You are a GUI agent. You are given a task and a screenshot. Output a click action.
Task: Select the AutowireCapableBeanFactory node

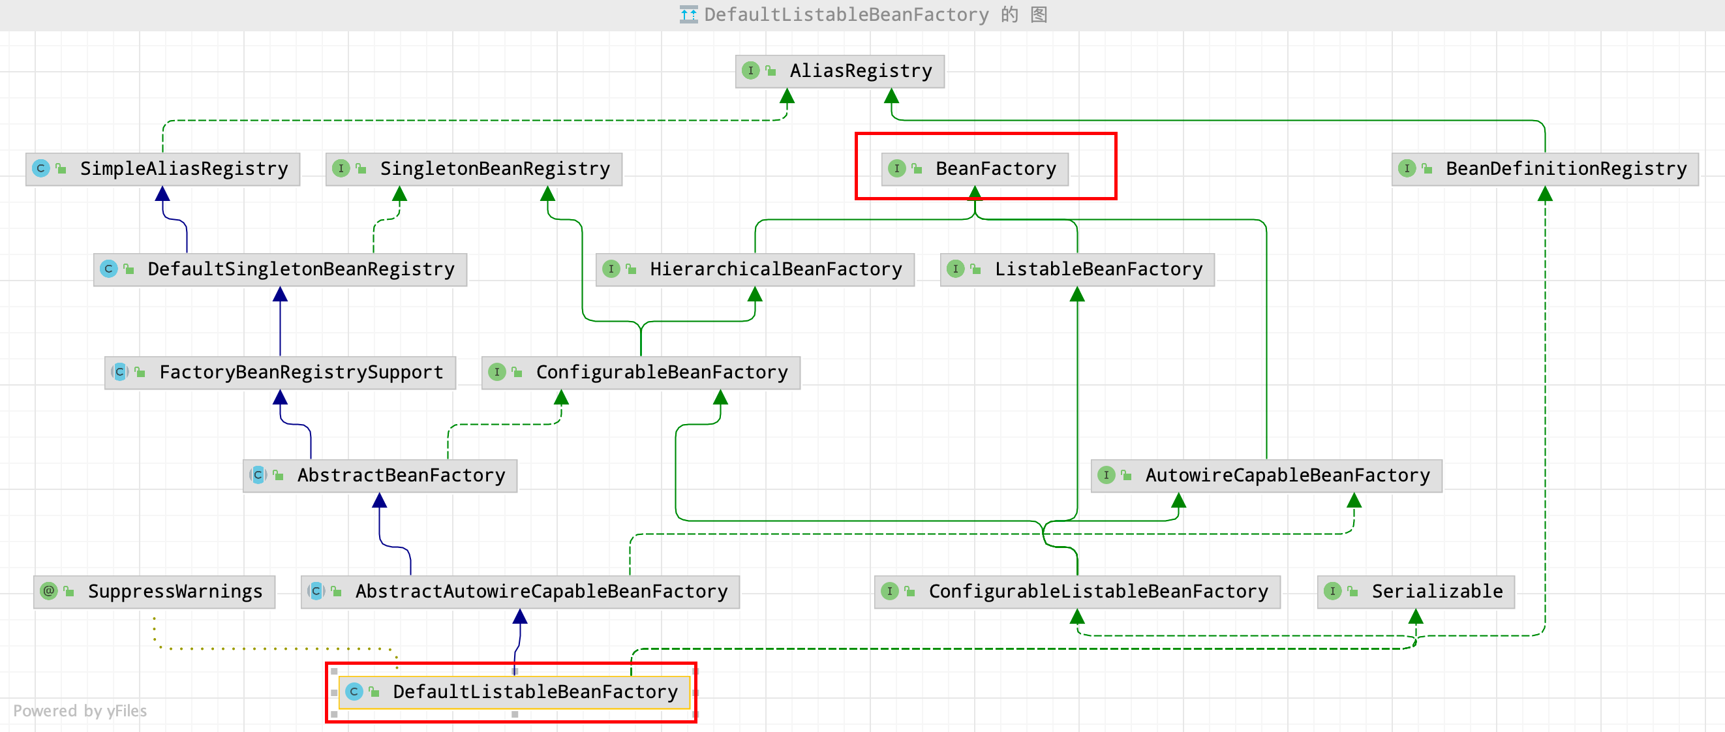[1266, 476]
